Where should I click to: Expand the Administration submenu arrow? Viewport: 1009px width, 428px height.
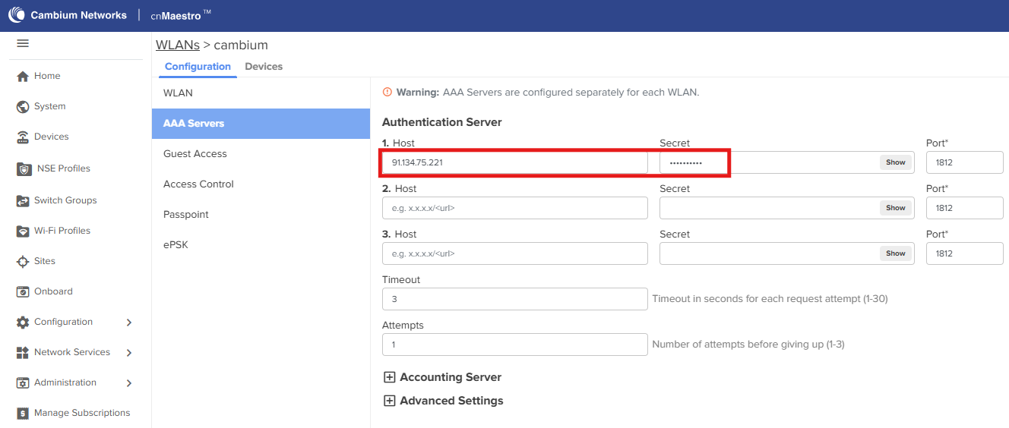(129, 383)
